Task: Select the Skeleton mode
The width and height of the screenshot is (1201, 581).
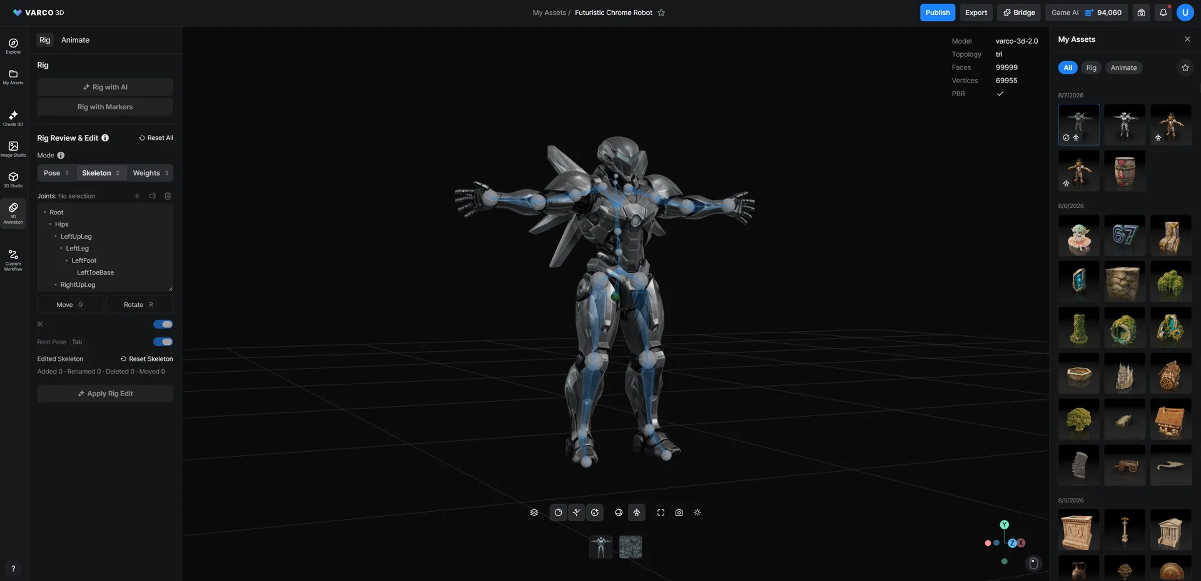Action: tap(101, 173)
